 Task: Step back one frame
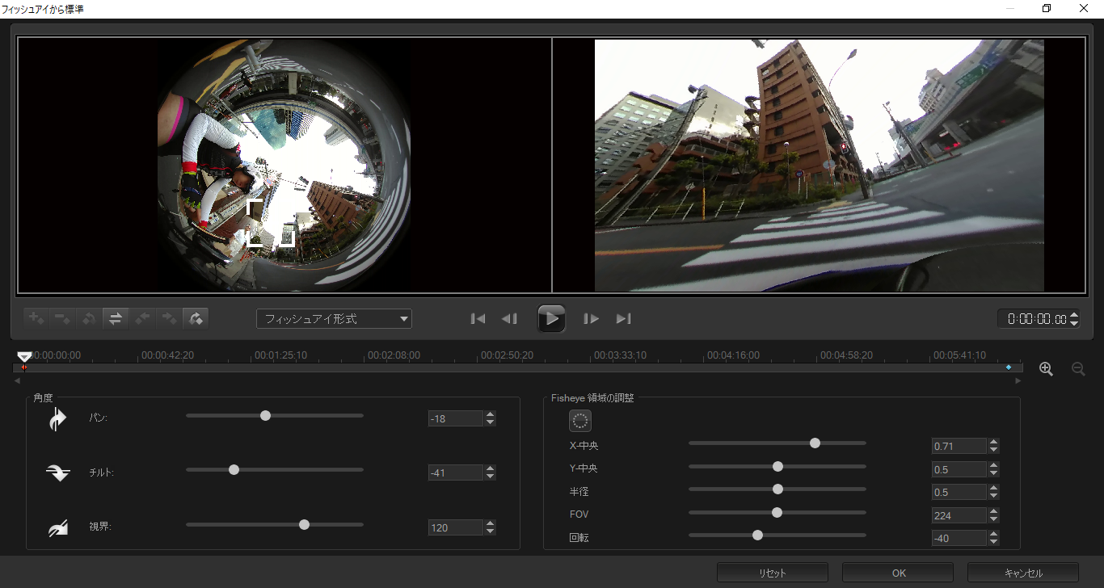(x=509, y=318)
